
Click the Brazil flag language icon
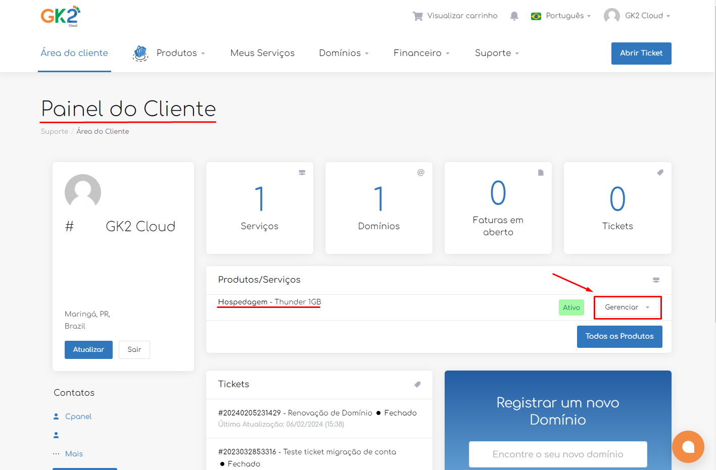pyautogui.click(x=536, y=16)
